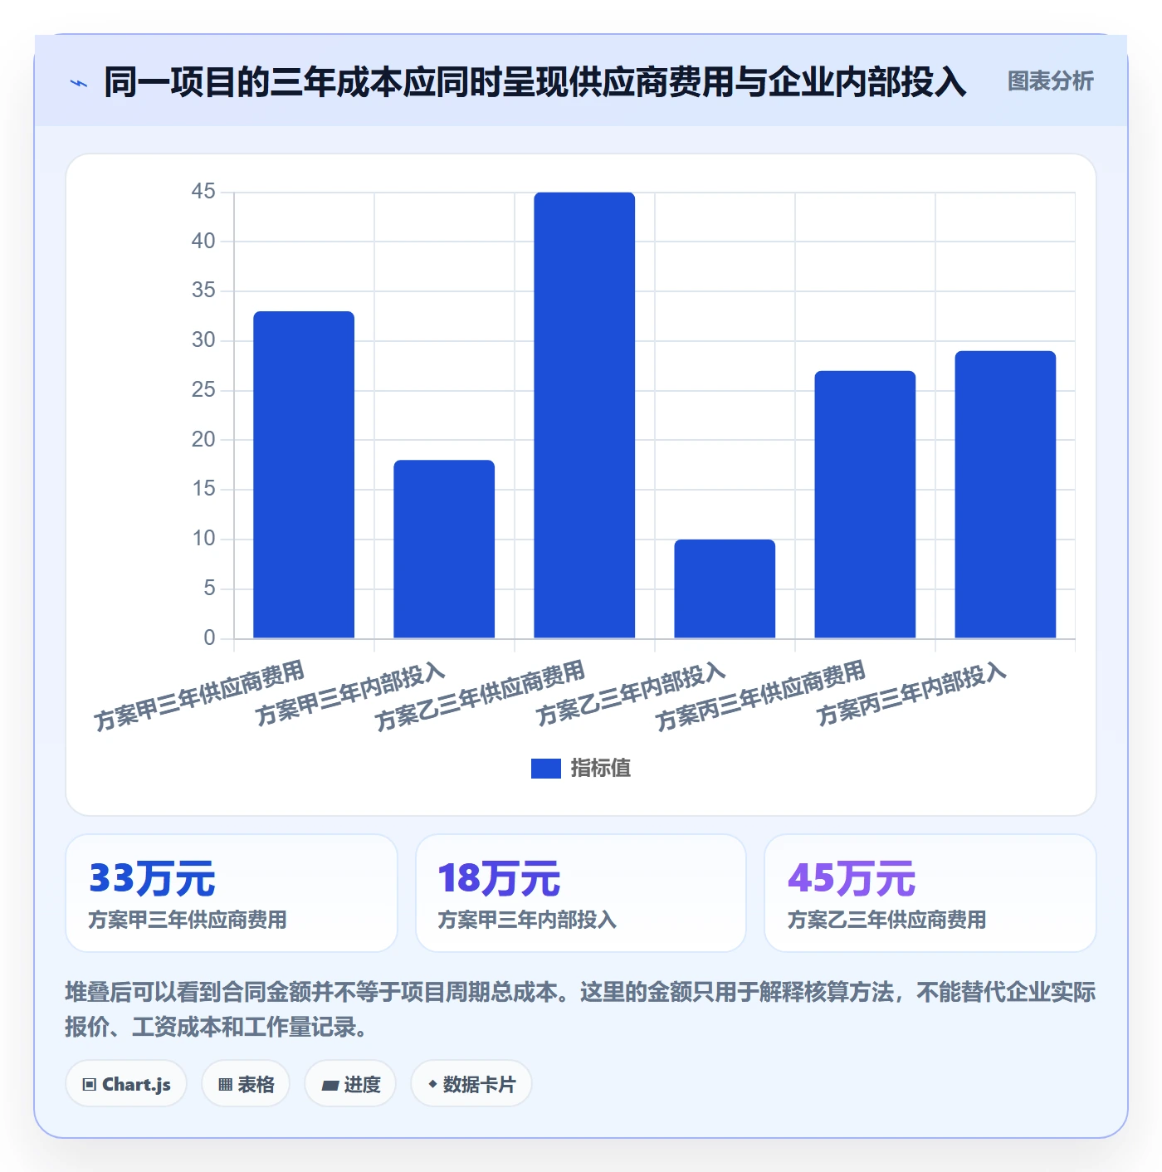Viewport: 1162px width, 1172px height.
Task: Click the y-axis value 0
Action: coord(209,637)
